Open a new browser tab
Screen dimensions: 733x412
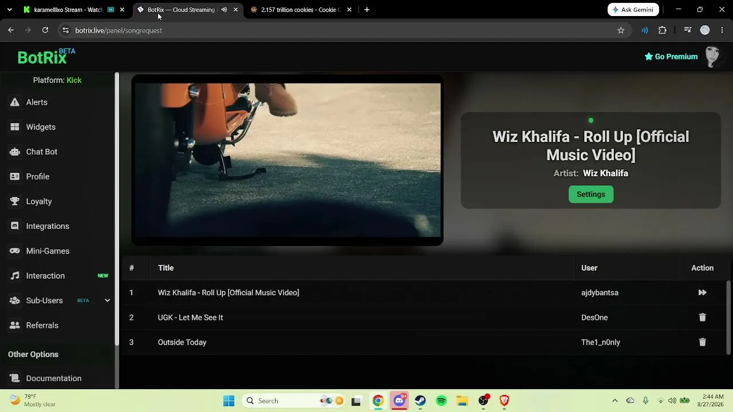pos(367,10)
